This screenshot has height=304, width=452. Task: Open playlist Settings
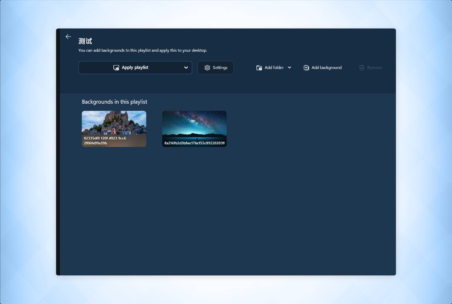pos(216,67)
